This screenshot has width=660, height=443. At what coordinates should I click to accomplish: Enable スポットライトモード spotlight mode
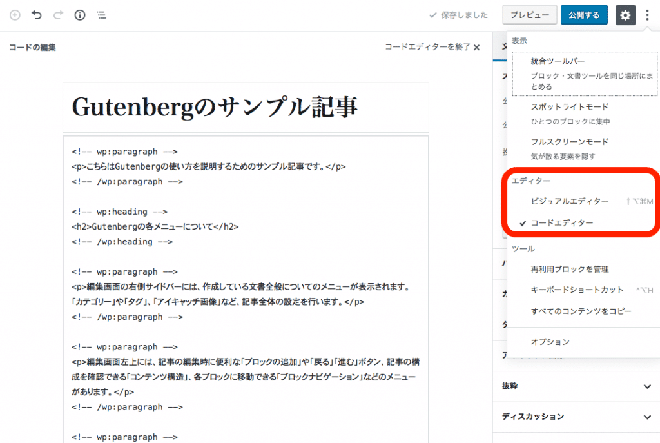pos(583,113)
